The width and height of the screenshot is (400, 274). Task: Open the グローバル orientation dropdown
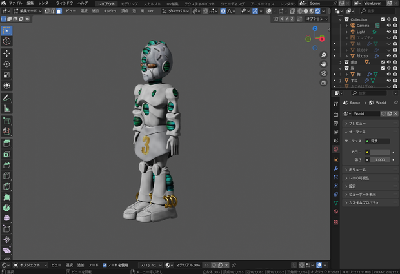[175, 11]
